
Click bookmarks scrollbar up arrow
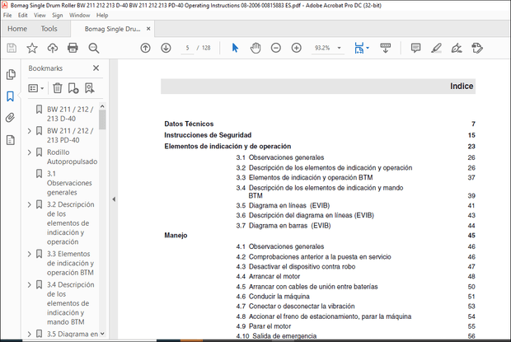point(102,106)
